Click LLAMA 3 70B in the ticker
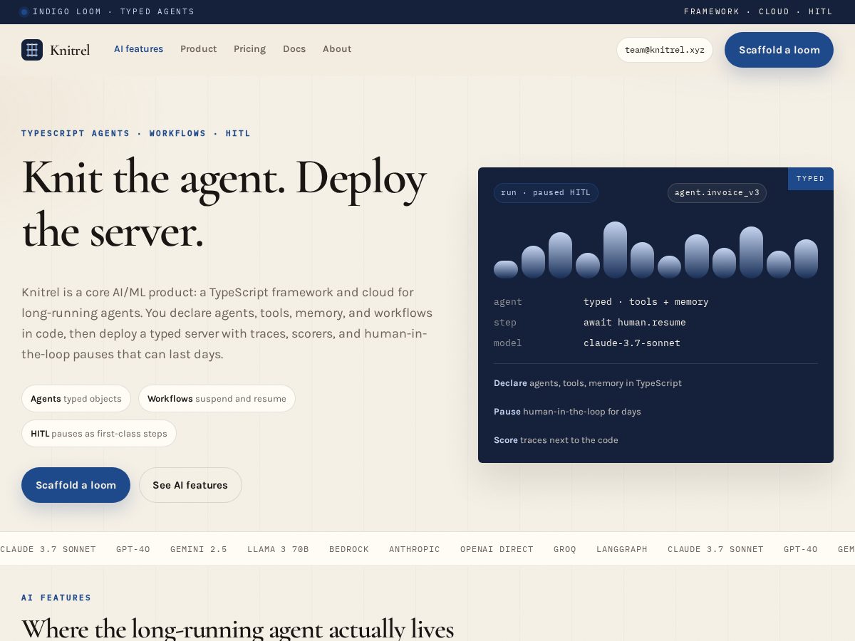 278,549
